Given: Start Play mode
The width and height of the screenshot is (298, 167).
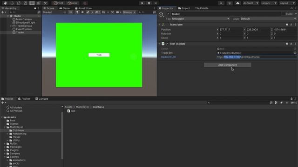Looking at the screenshot, I should pos(142,3).
